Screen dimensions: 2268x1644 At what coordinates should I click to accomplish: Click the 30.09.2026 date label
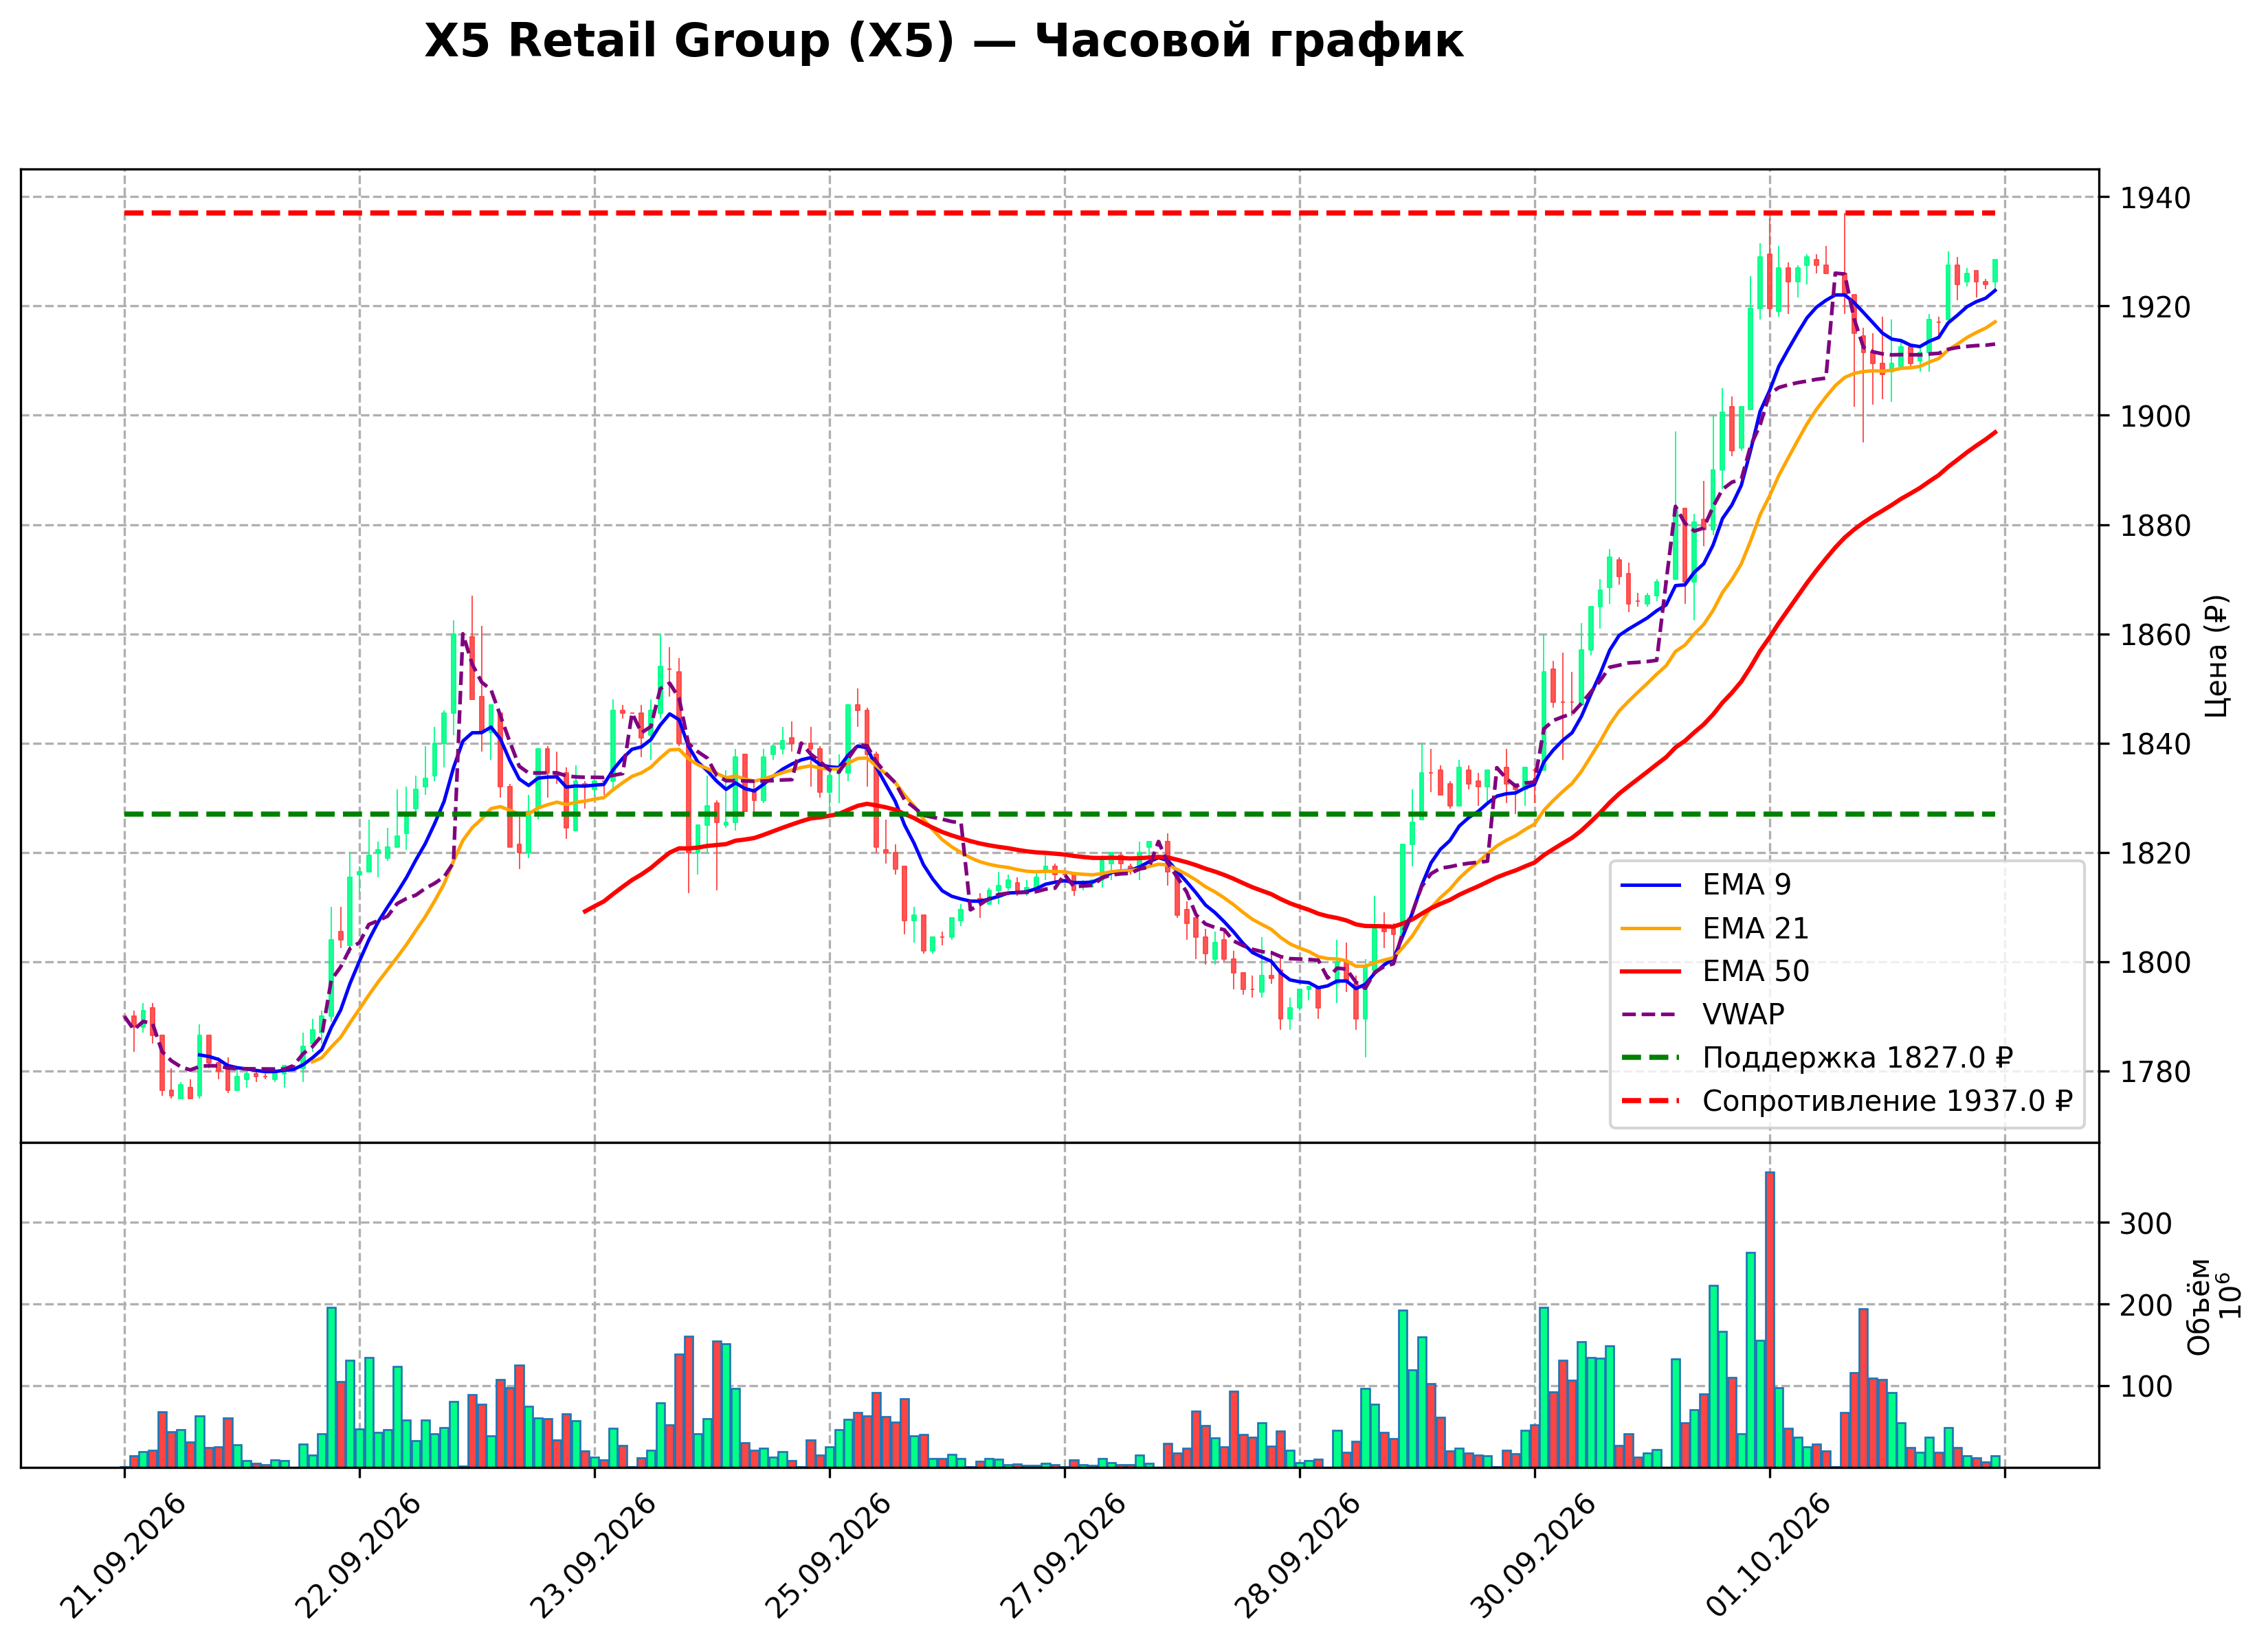1533,1556
